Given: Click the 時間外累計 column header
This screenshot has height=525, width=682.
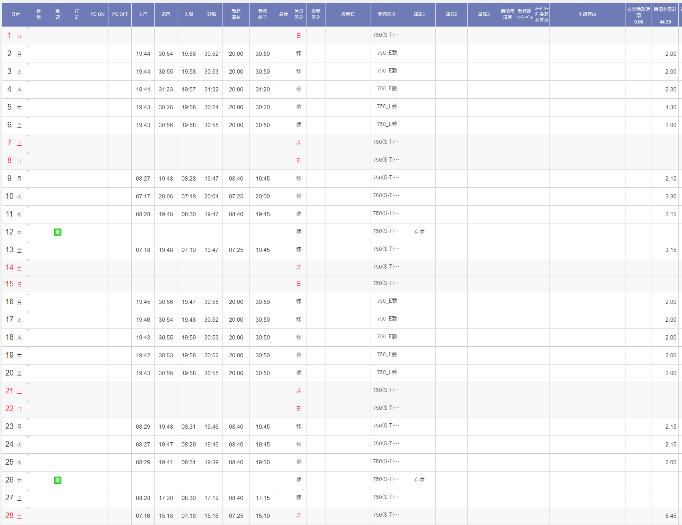Looking at the screenshot, I should 665,10.
